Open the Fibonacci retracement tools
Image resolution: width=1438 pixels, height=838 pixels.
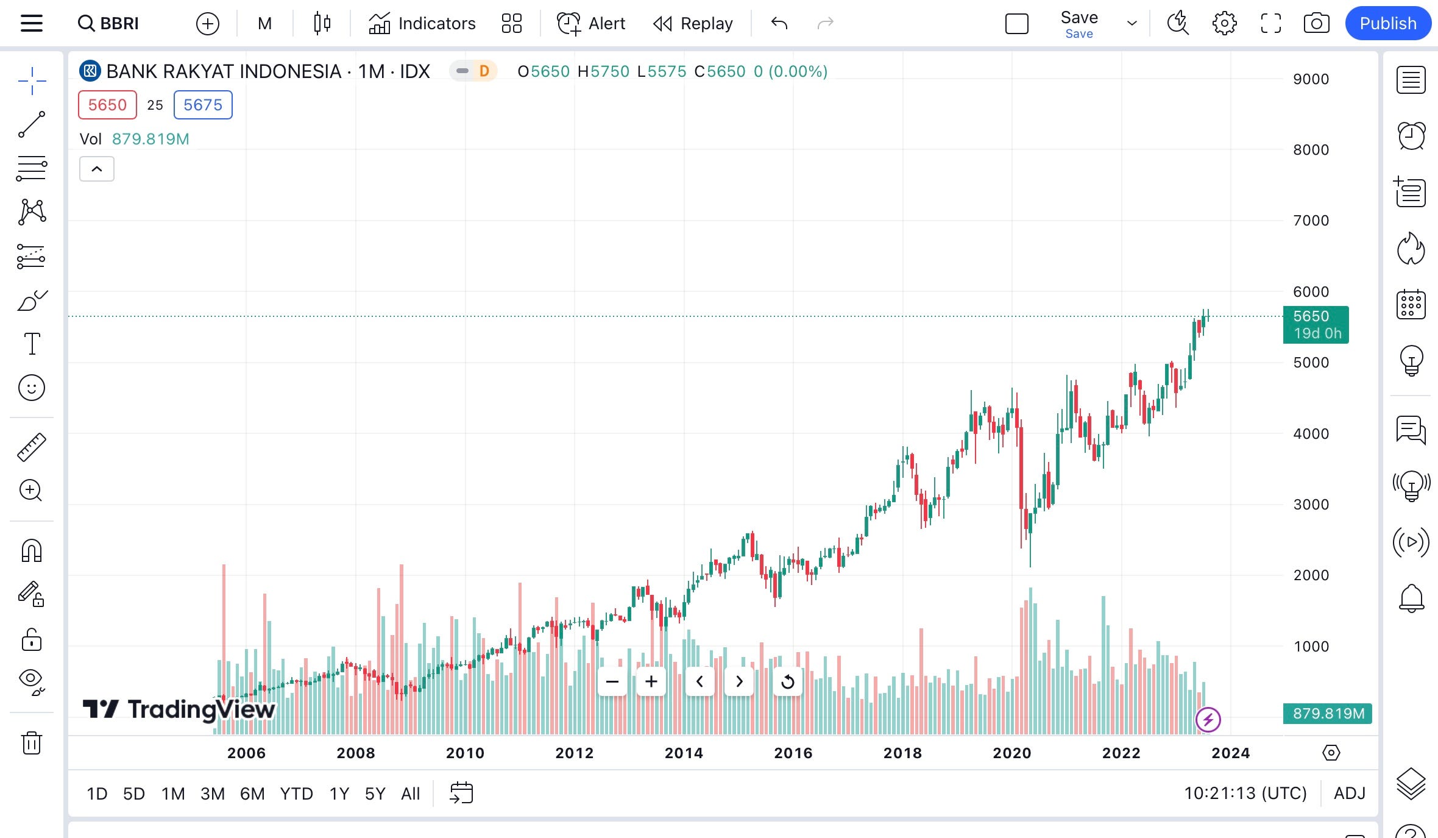tap(32, 168)
